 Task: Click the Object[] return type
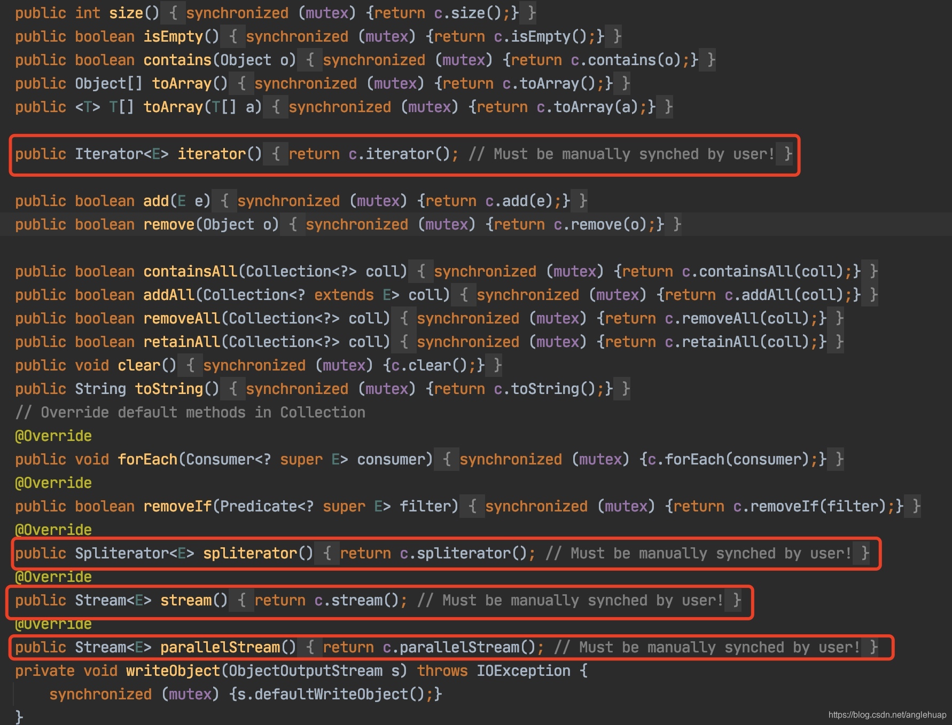click(109, 83)
